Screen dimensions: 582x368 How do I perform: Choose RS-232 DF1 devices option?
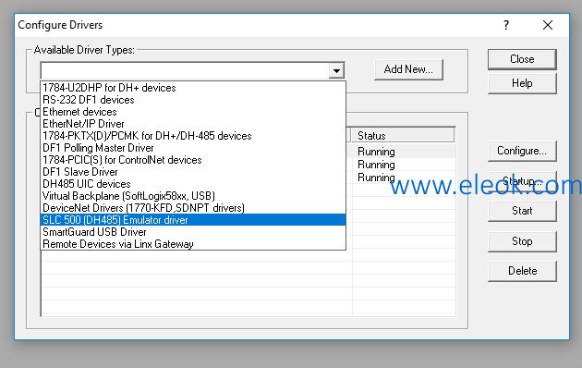tap(193, 100)
